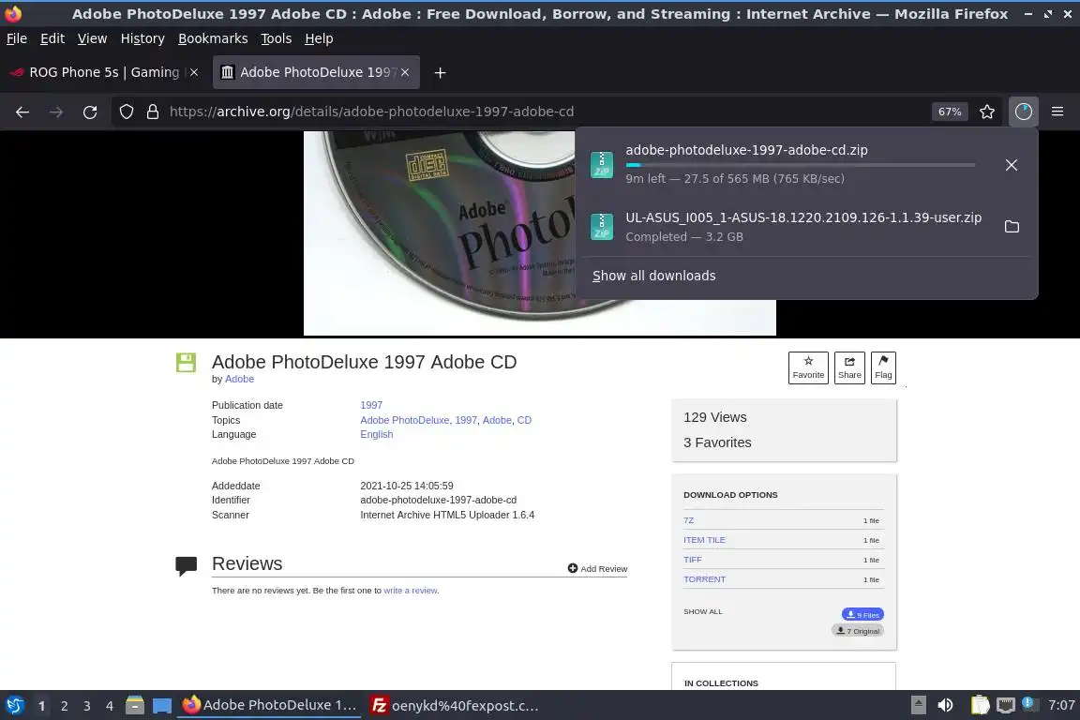Click the adobe-photodeluxe zip file icon
Viewport: 1080px width, 720px height.
click(602, 165)
